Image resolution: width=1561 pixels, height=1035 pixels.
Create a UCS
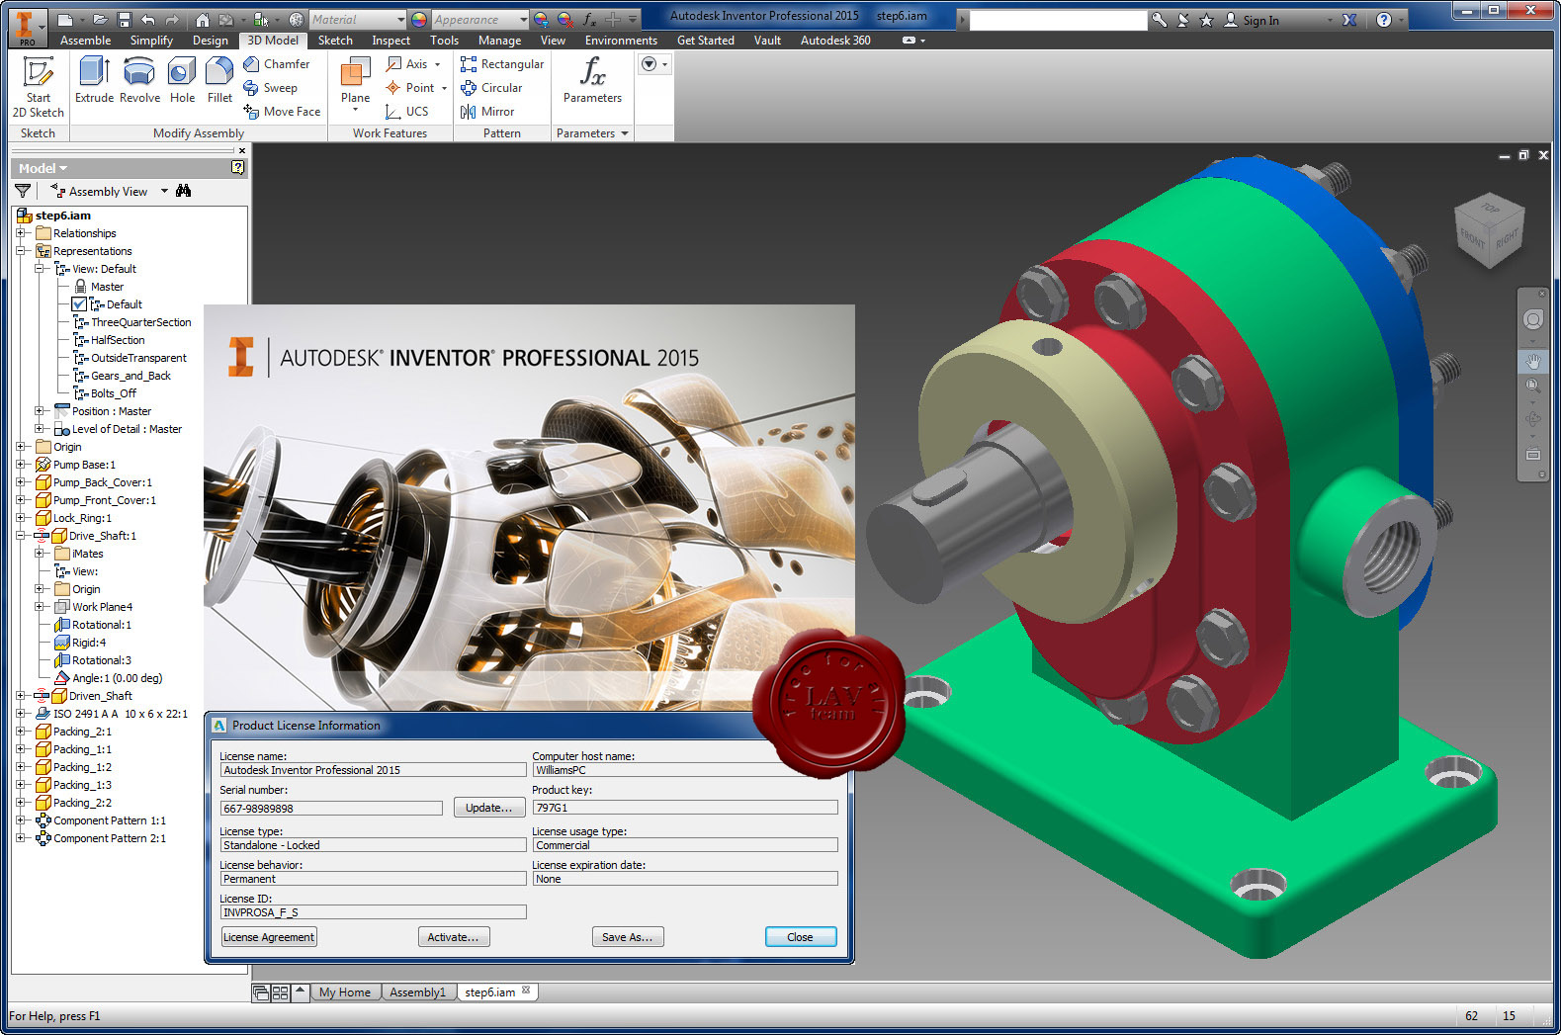tap(407, 112)
